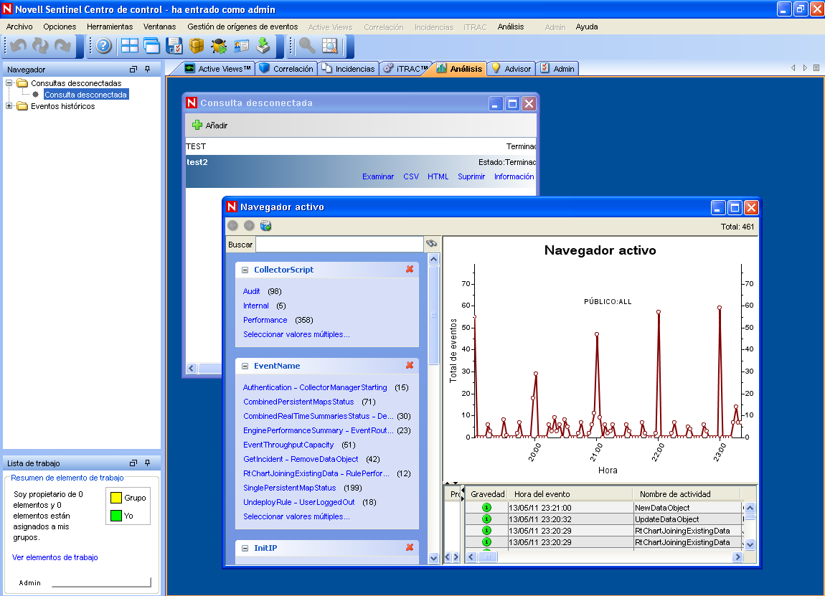Click the cascade windows toolbar icon

(151, 46)
